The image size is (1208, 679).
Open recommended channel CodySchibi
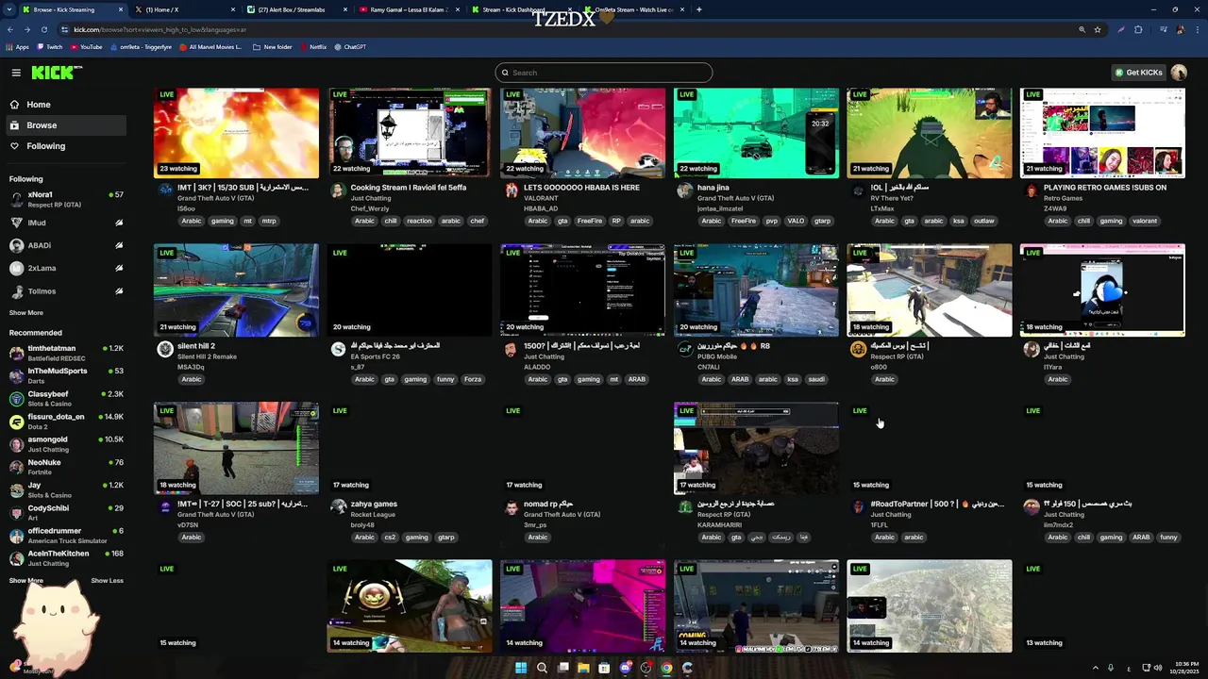click(66, 512)
